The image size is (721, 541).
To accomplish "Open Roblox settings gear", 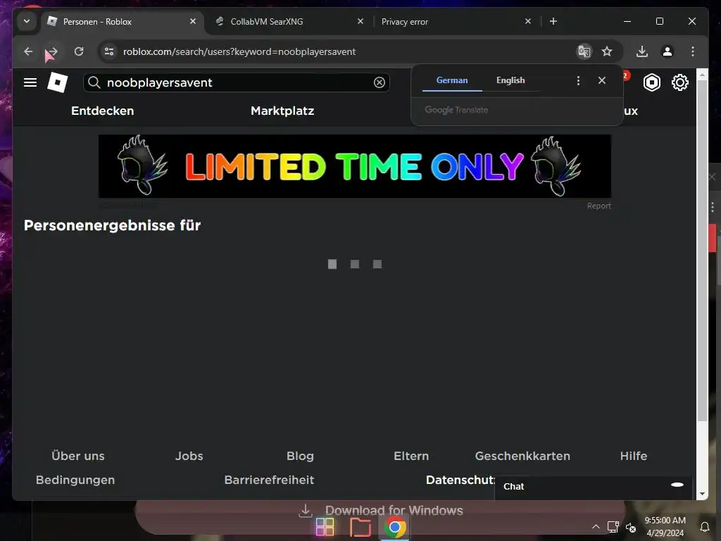I will [679, 83].
